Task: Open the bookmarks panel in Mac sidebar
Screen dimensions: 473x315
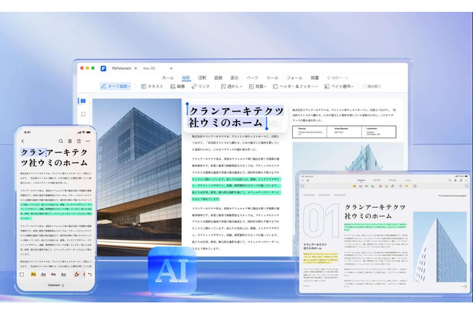Action: click(84, 115)
